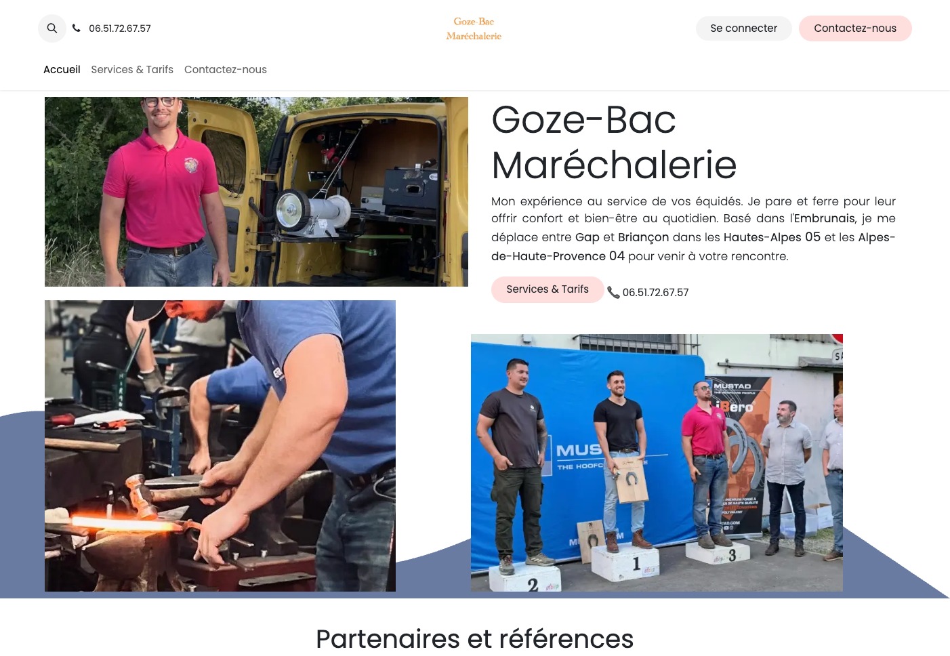The width and height of the screenshot is (950, 656).
Task: Open the Accueil menu item
Action: point(62,69)
